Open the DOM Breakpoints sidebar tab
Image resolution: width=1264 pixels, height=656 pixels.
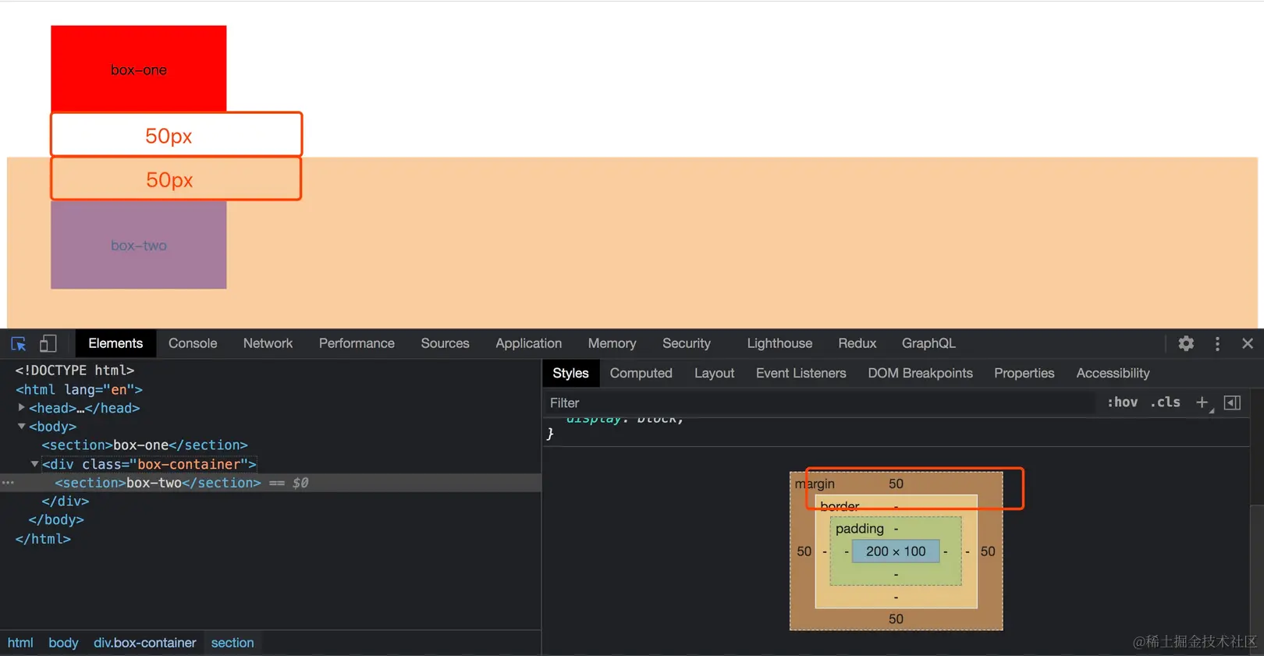click(920, 373)
